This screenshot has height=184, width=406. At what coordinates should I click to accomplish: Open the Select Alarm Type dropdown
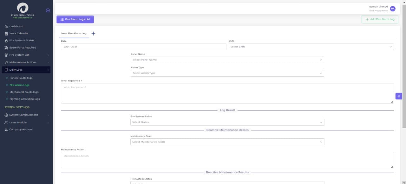click(227, 73)
